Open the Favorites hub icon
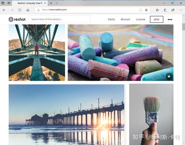This screenshot has width=185, height=145. click(157, 10)
